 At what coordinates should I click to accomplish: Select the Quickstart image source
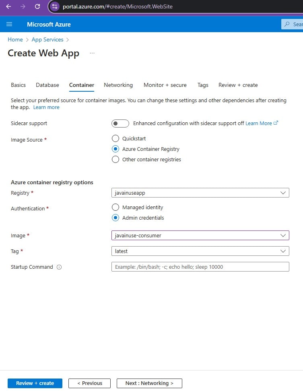tap(115, 138)
